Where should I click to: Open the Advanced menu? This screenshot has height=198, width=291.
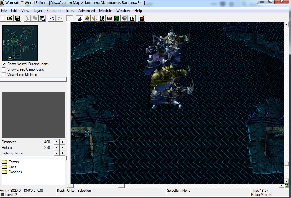tap(86, 11)
